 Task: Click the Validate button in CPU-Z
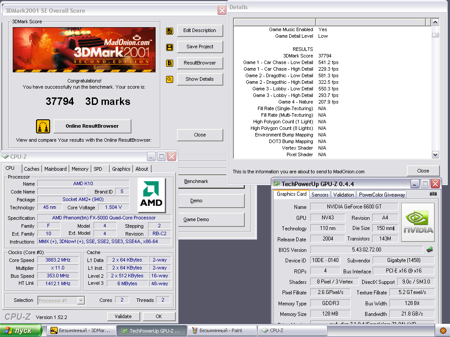click(123, 316)
